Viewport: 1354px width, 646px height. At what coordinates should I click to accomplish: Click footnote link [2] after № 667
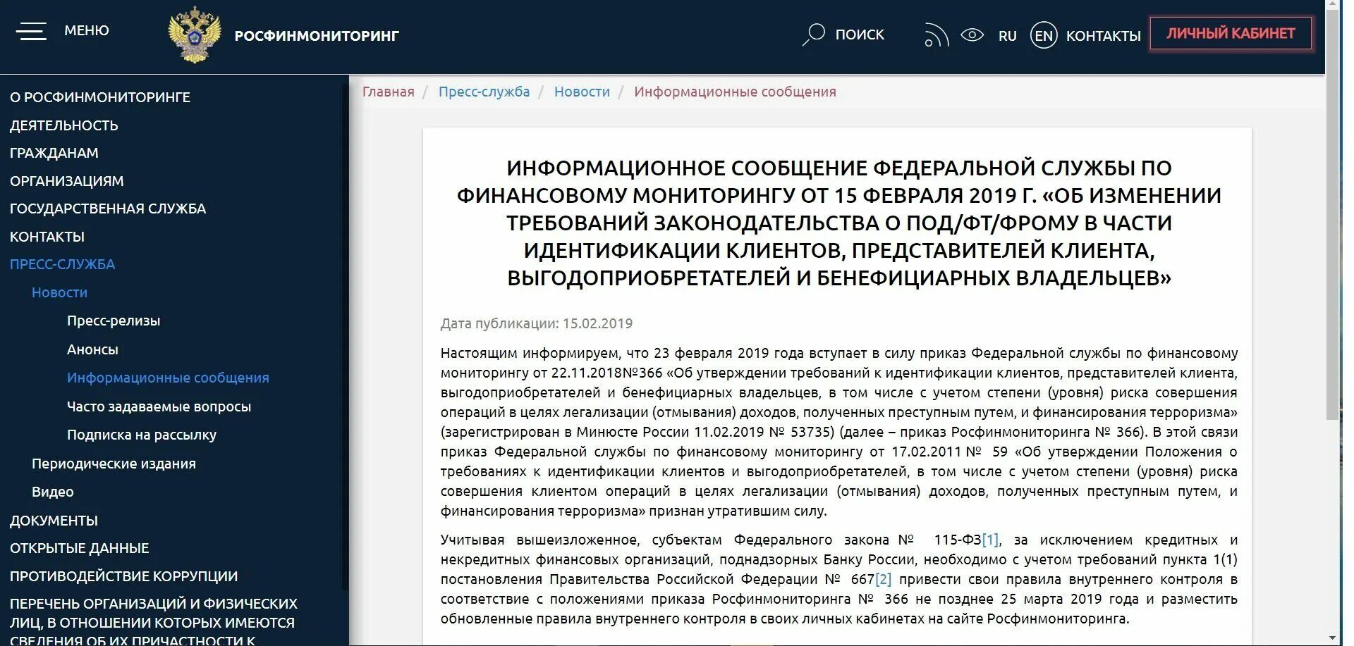[x=884, y=579]
